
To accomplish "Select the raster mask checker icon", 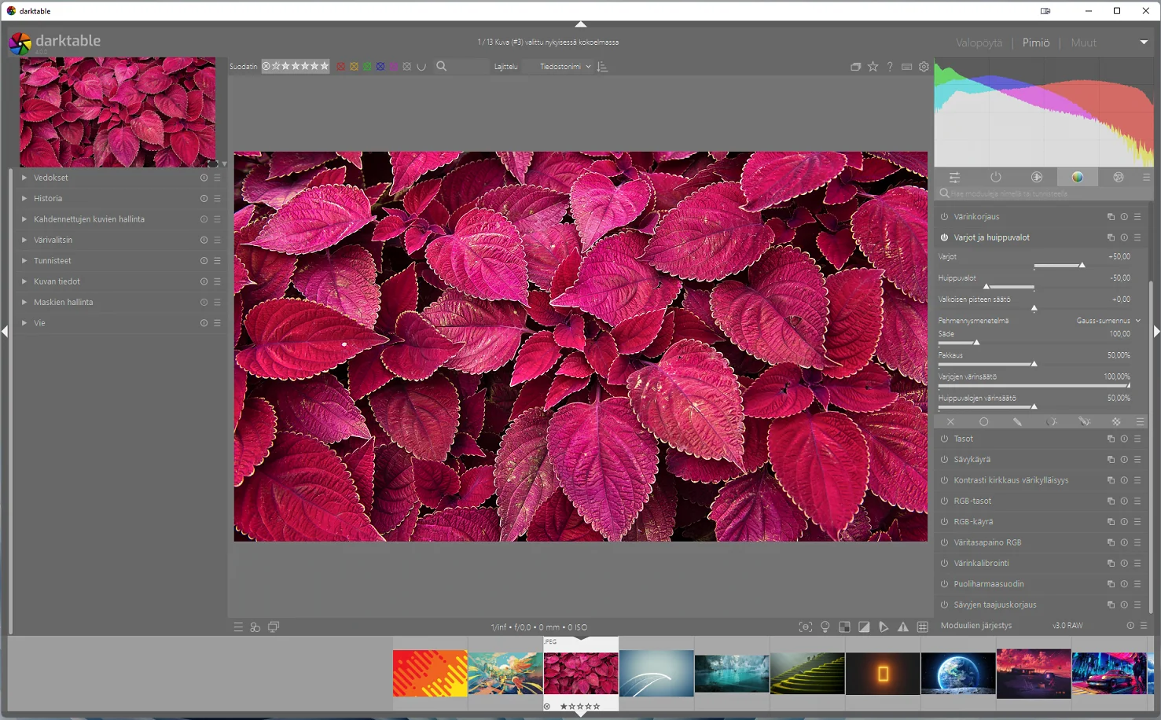I will pos(1116,422).
